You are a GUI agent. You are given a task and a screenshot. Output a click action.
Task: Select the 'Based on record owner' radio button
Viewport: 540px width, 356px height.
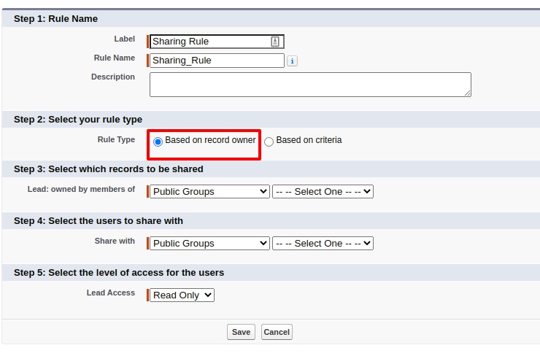[x=158, y=142]
